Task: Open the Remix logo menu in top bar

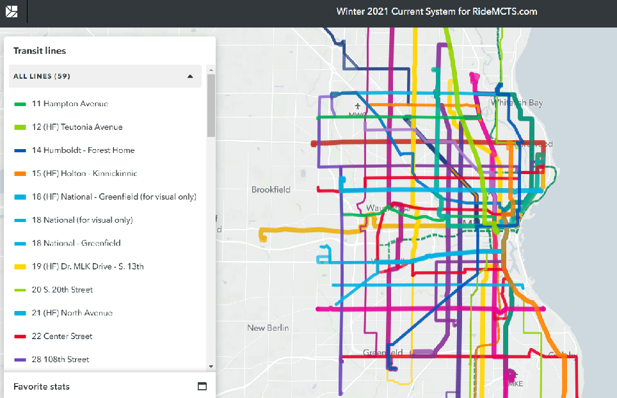Action: [x=13, y=12]
